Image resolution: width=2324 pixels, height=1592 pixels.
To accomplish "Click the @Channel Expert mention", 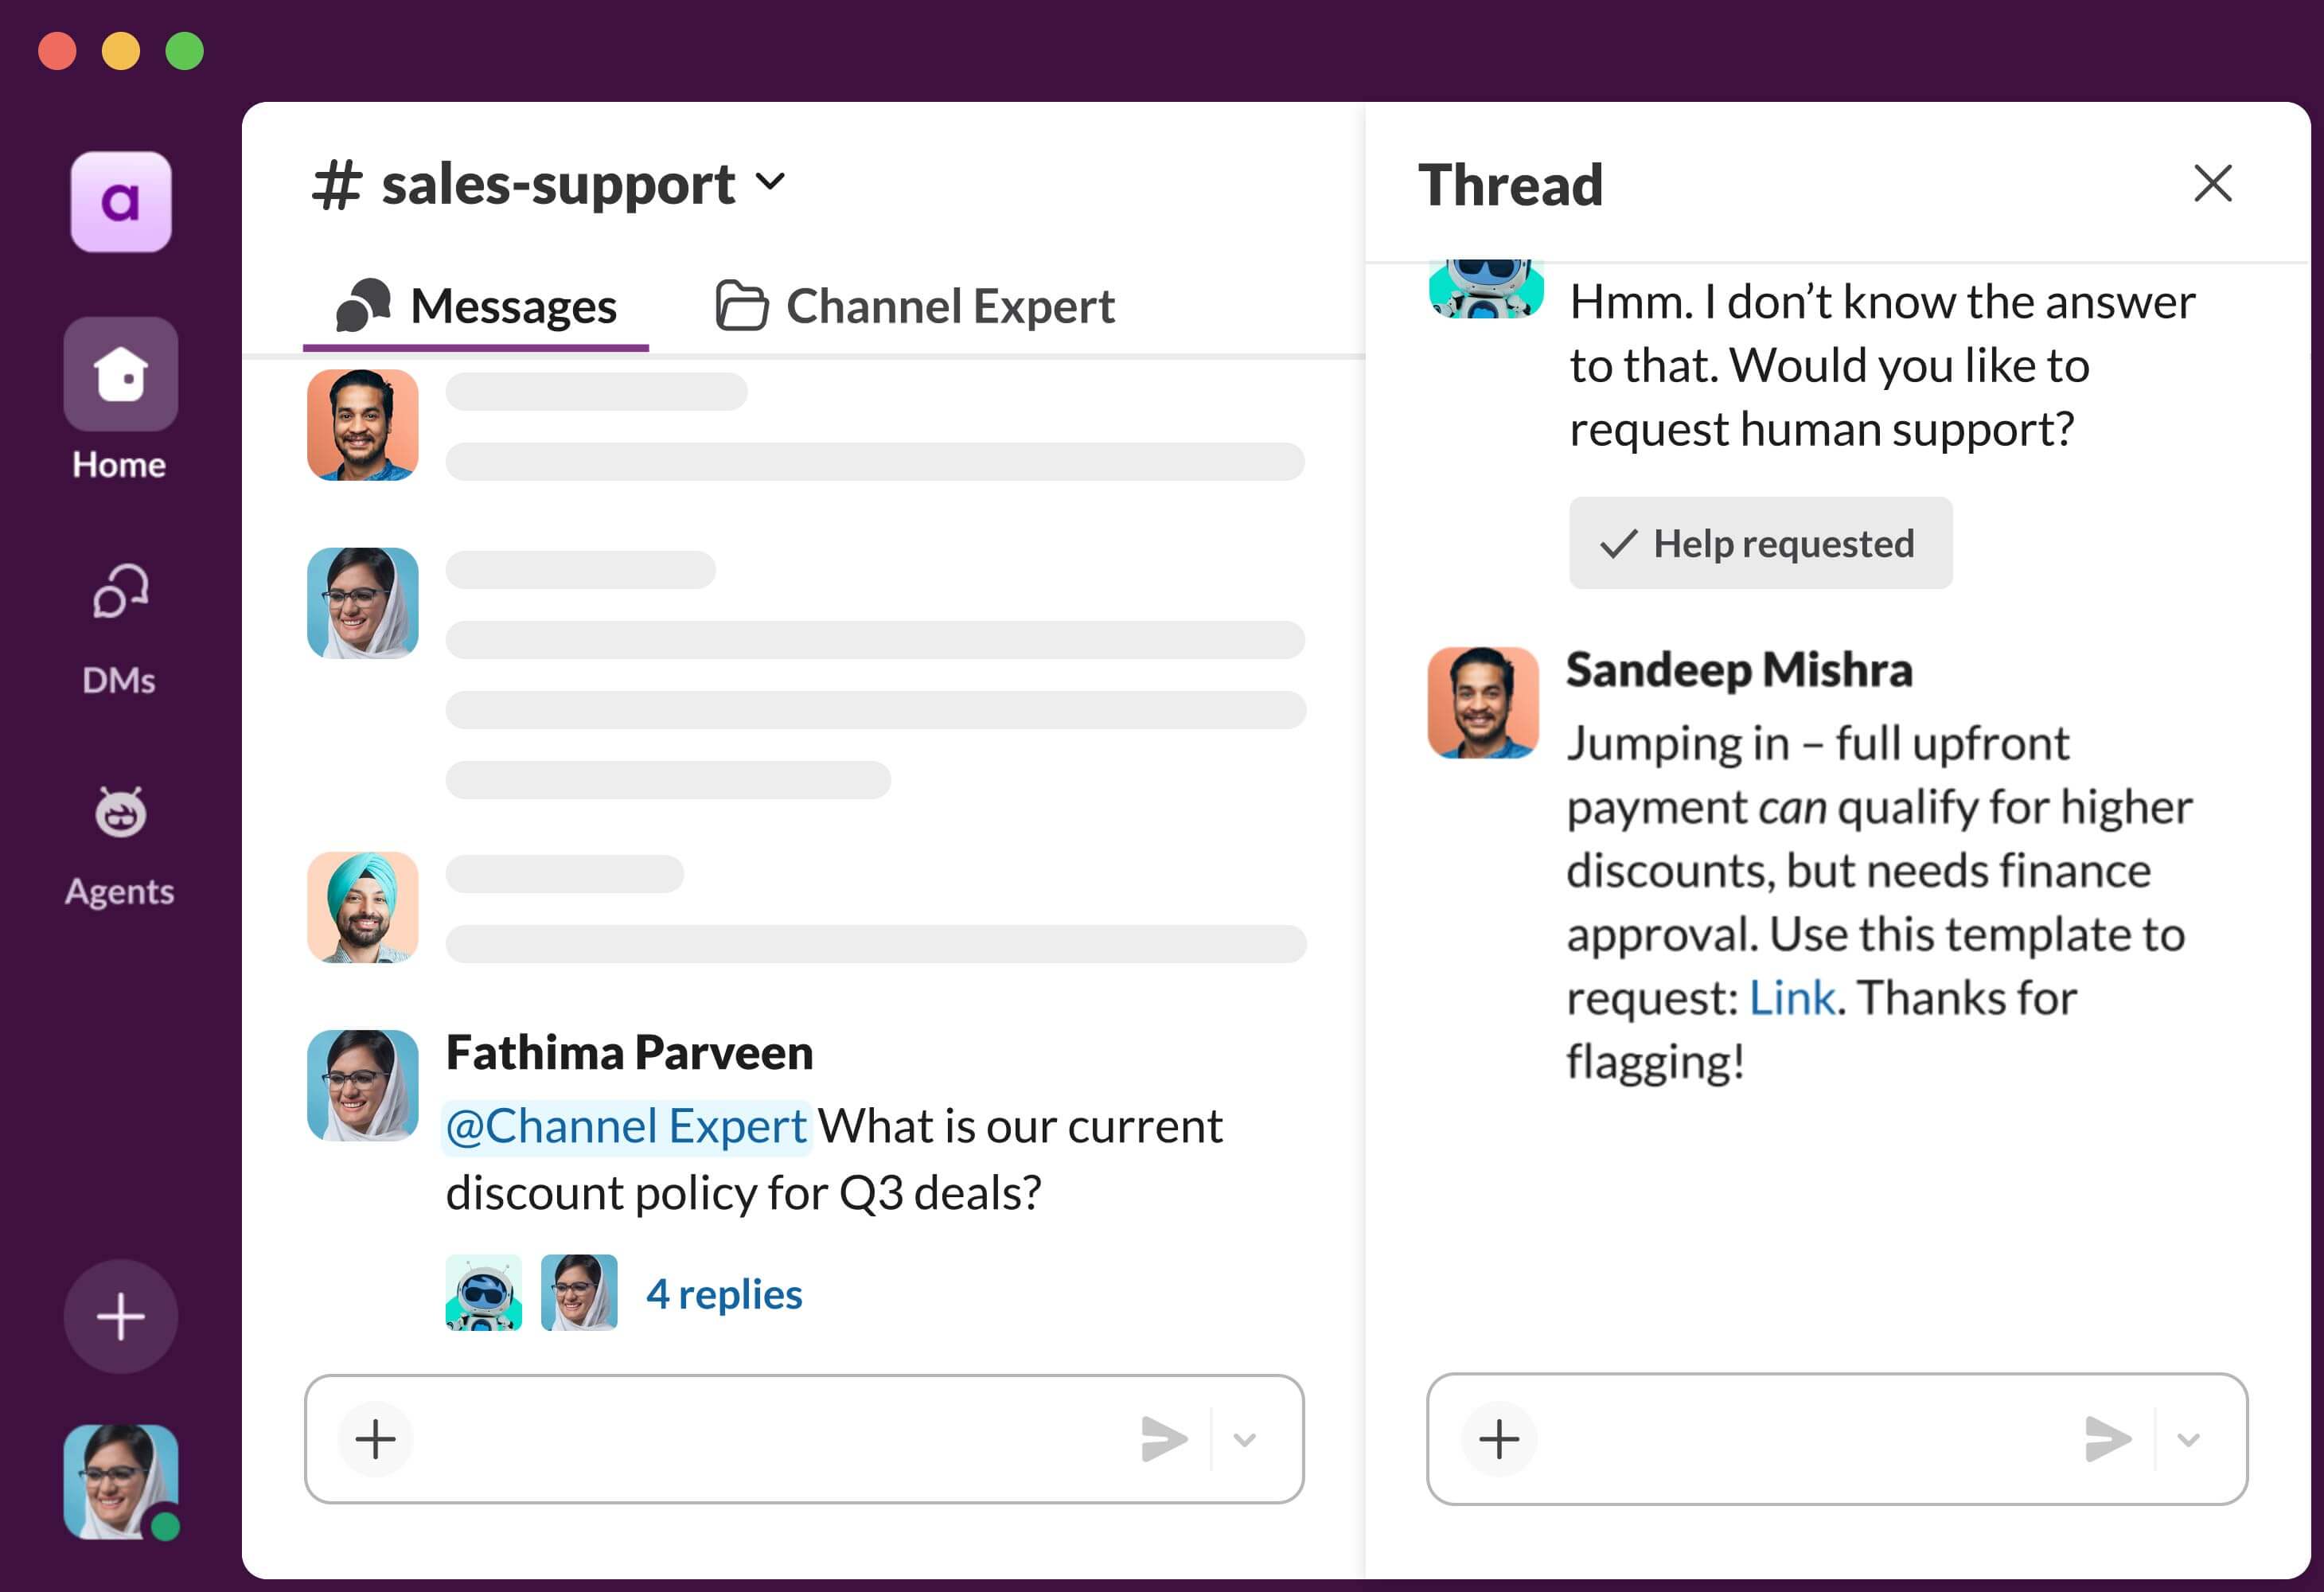I will pyautogui.click(x=626, y=1127).
